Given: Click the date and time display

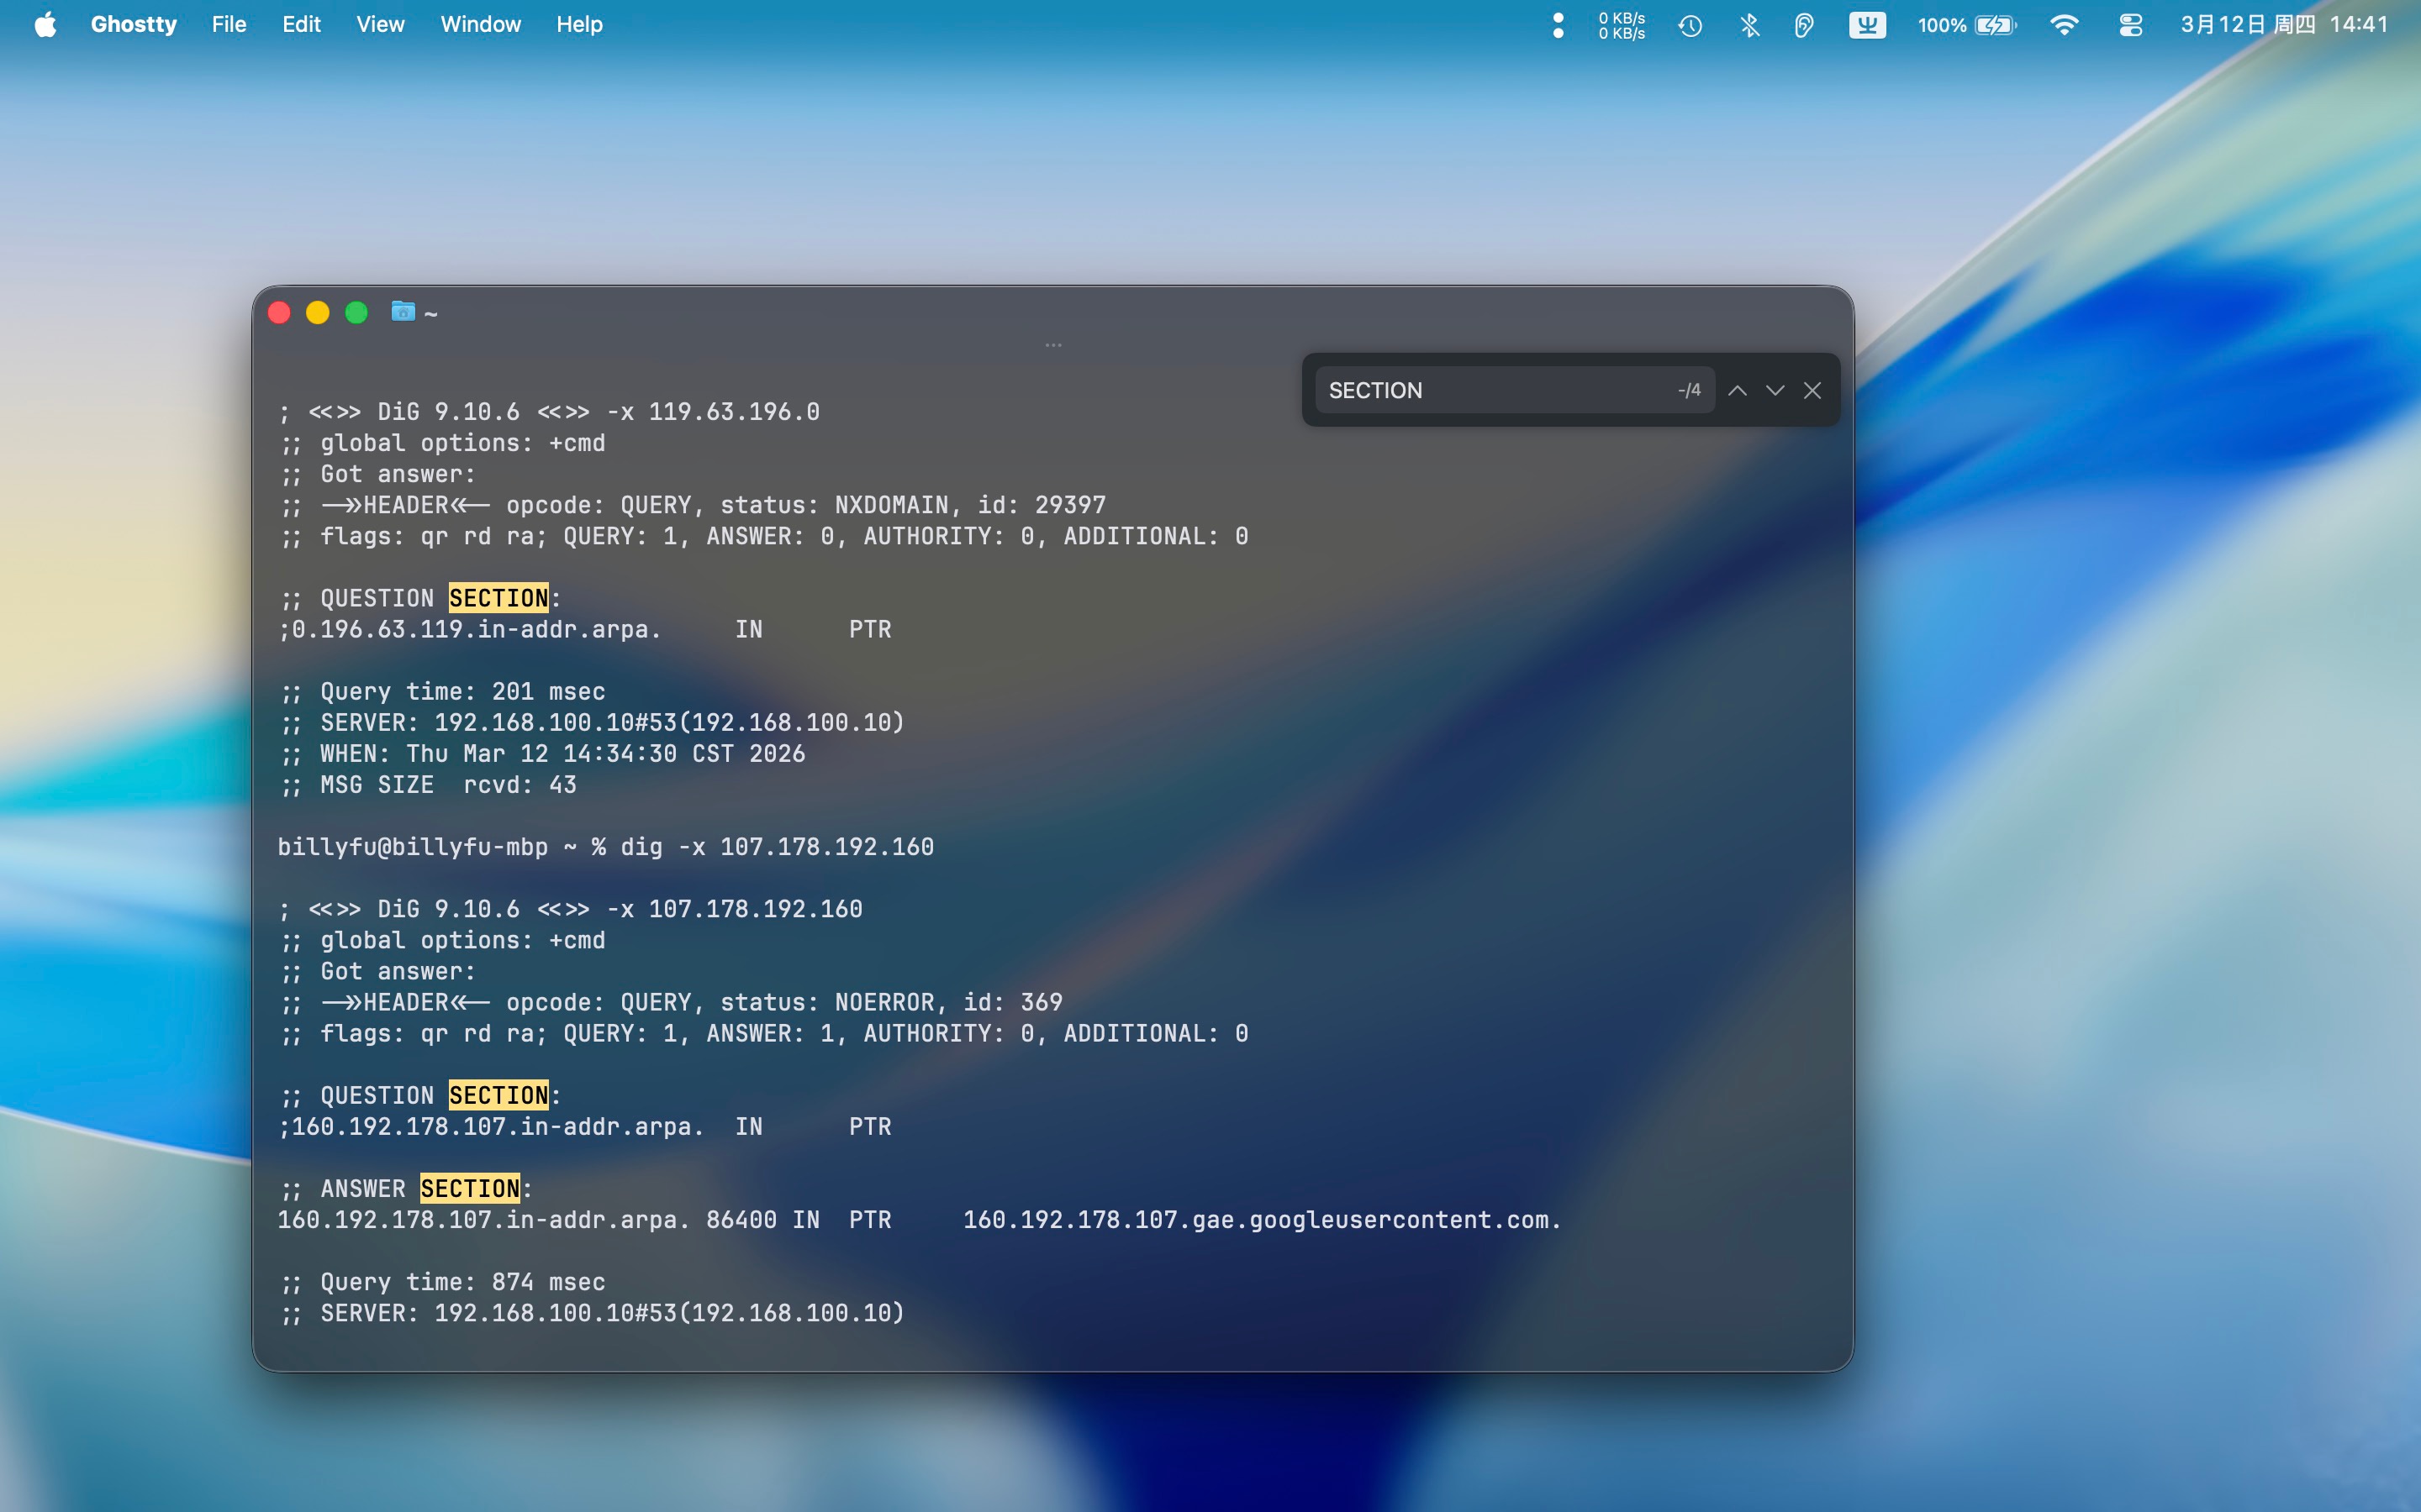Looking at the screenshot, I should click(x=2284, y=25).
